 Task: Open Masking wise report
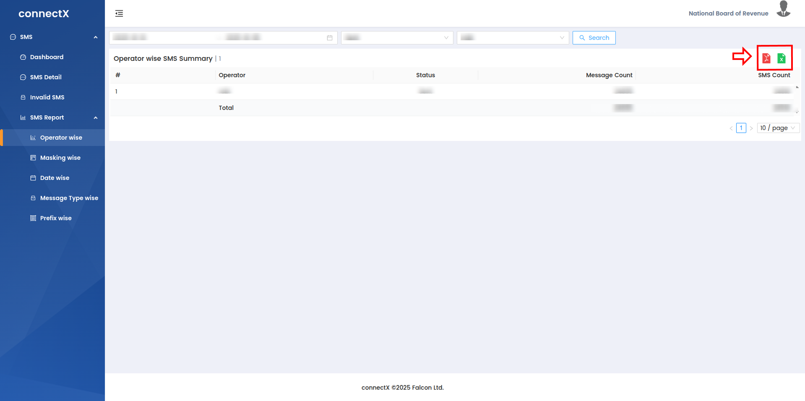click(60, 158)
